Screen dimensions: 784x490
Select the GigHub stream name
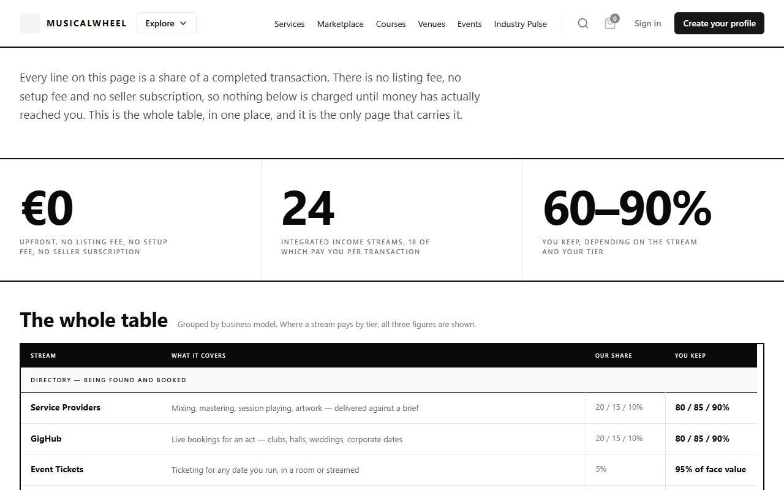[46, 439]
